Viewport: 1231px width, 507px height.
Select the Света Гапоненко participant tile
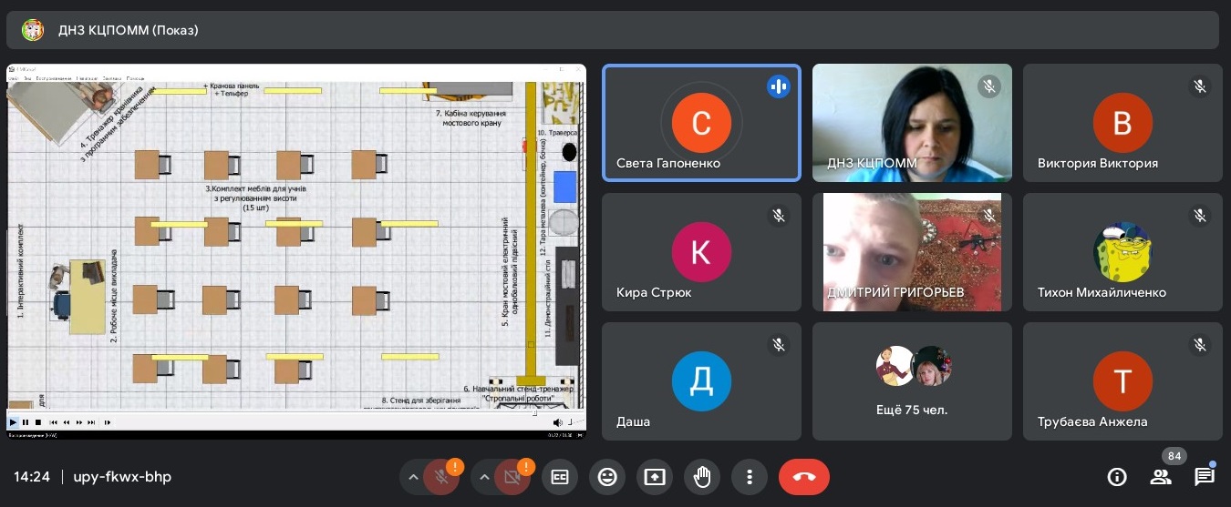pos(701,123)
